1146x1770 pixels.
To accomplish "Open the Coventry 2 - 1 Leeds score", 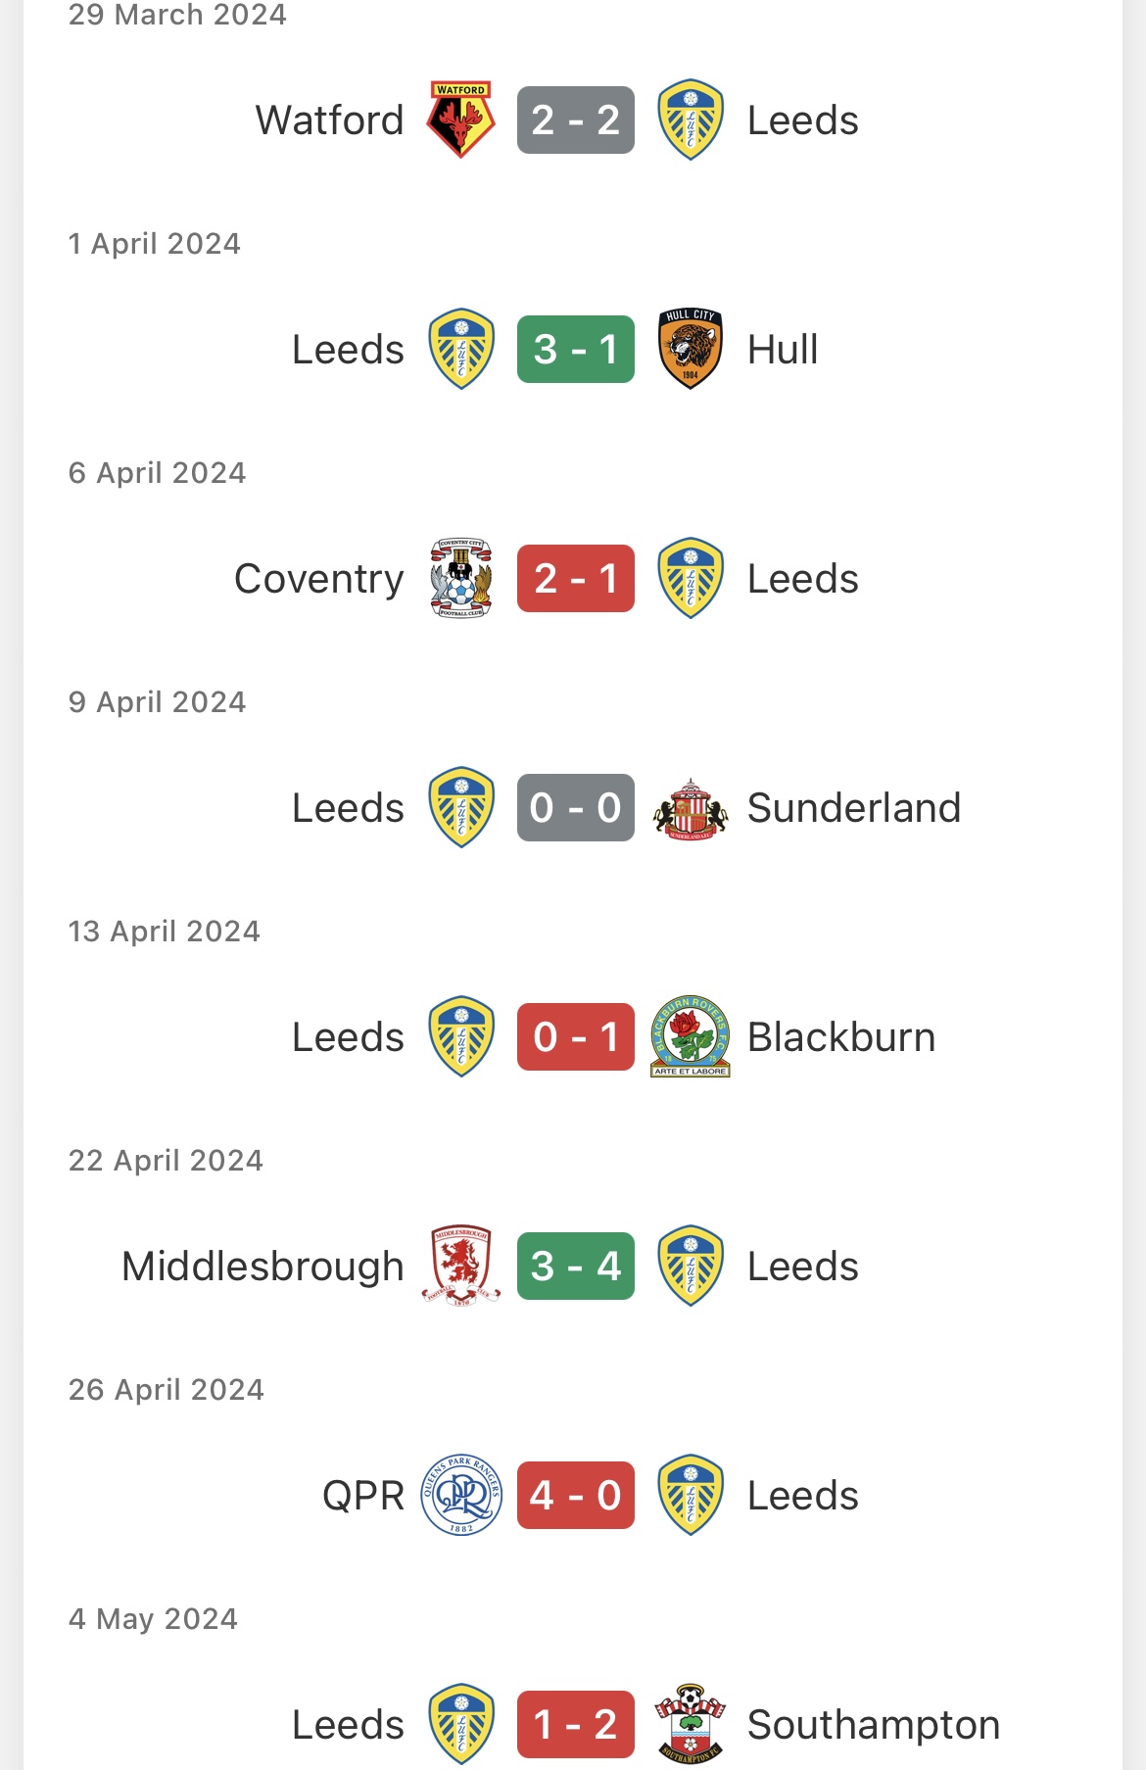I will [x=576, y=578].
